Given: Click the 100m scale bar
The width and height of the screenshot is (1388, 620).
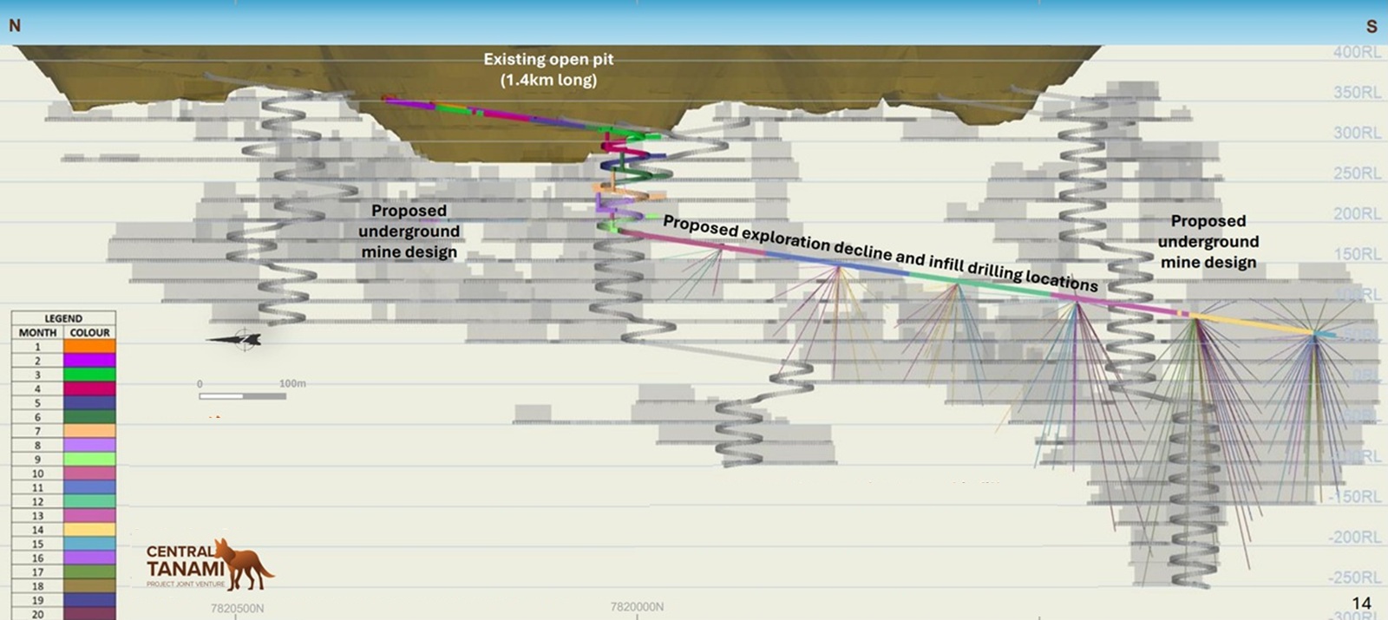Looking at the screenshot, I should pos(242,396).
